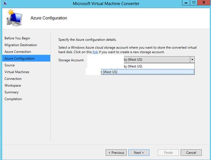Image resolution: width=211 pixels, height=160 pixels.
Task: Click the application icon in title bar
Action: (5, 3)
